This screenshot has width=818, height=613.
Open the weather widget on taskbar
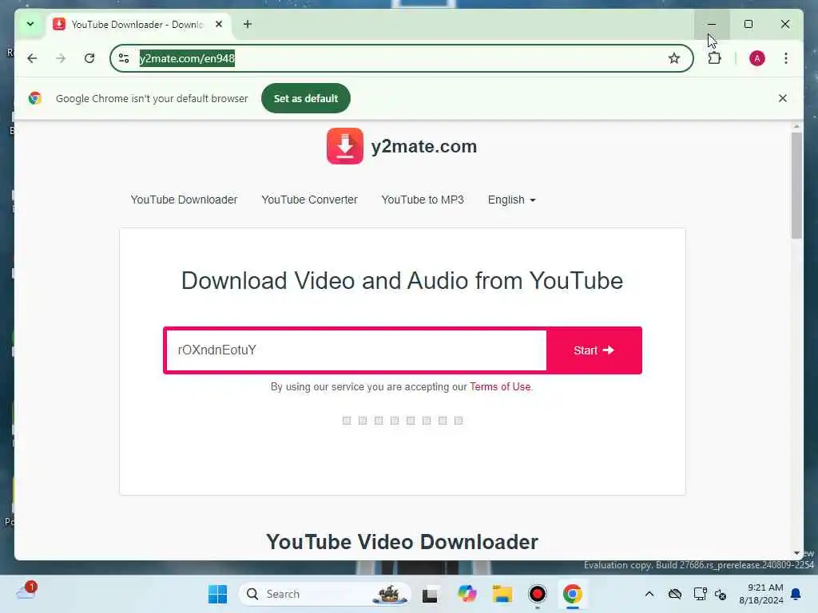[26, 592]
